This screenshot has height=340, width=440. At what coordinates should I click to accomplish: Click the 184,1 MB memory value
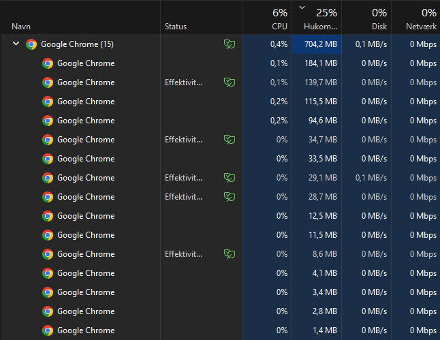click(321, 63)
